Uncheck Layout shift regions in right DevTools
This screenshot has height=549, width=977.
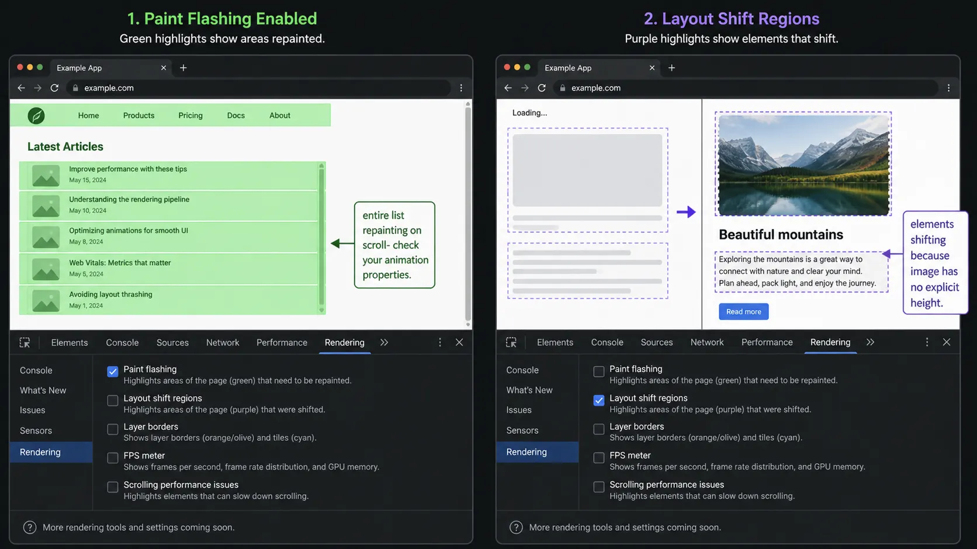(x=599, y=400)
